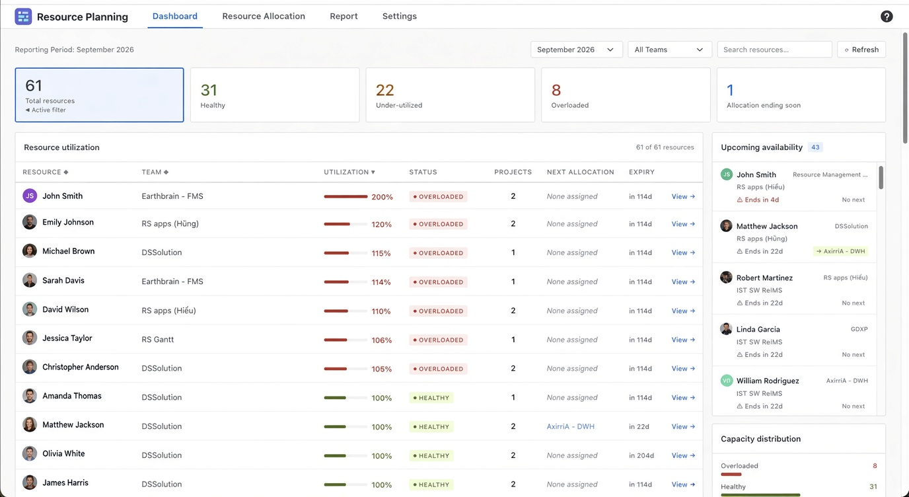The width and height of the screenshot is (909, 497).
Task: Click the 43 count badge
Action: pos(815,147)
